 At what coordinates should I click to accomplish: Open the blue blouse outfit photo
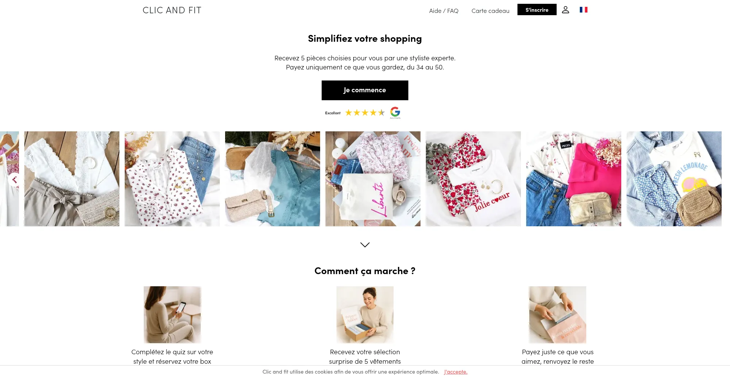[x=273, y=179]
